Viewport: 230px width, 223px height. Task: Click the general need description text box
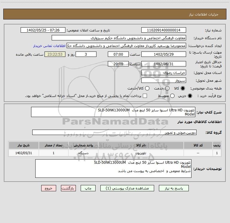pos(113,112)
